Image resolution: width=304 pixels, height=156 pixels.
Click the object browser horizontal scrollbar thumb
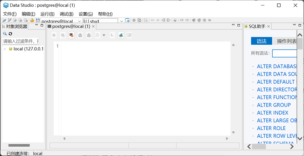(x=19, y=145)
